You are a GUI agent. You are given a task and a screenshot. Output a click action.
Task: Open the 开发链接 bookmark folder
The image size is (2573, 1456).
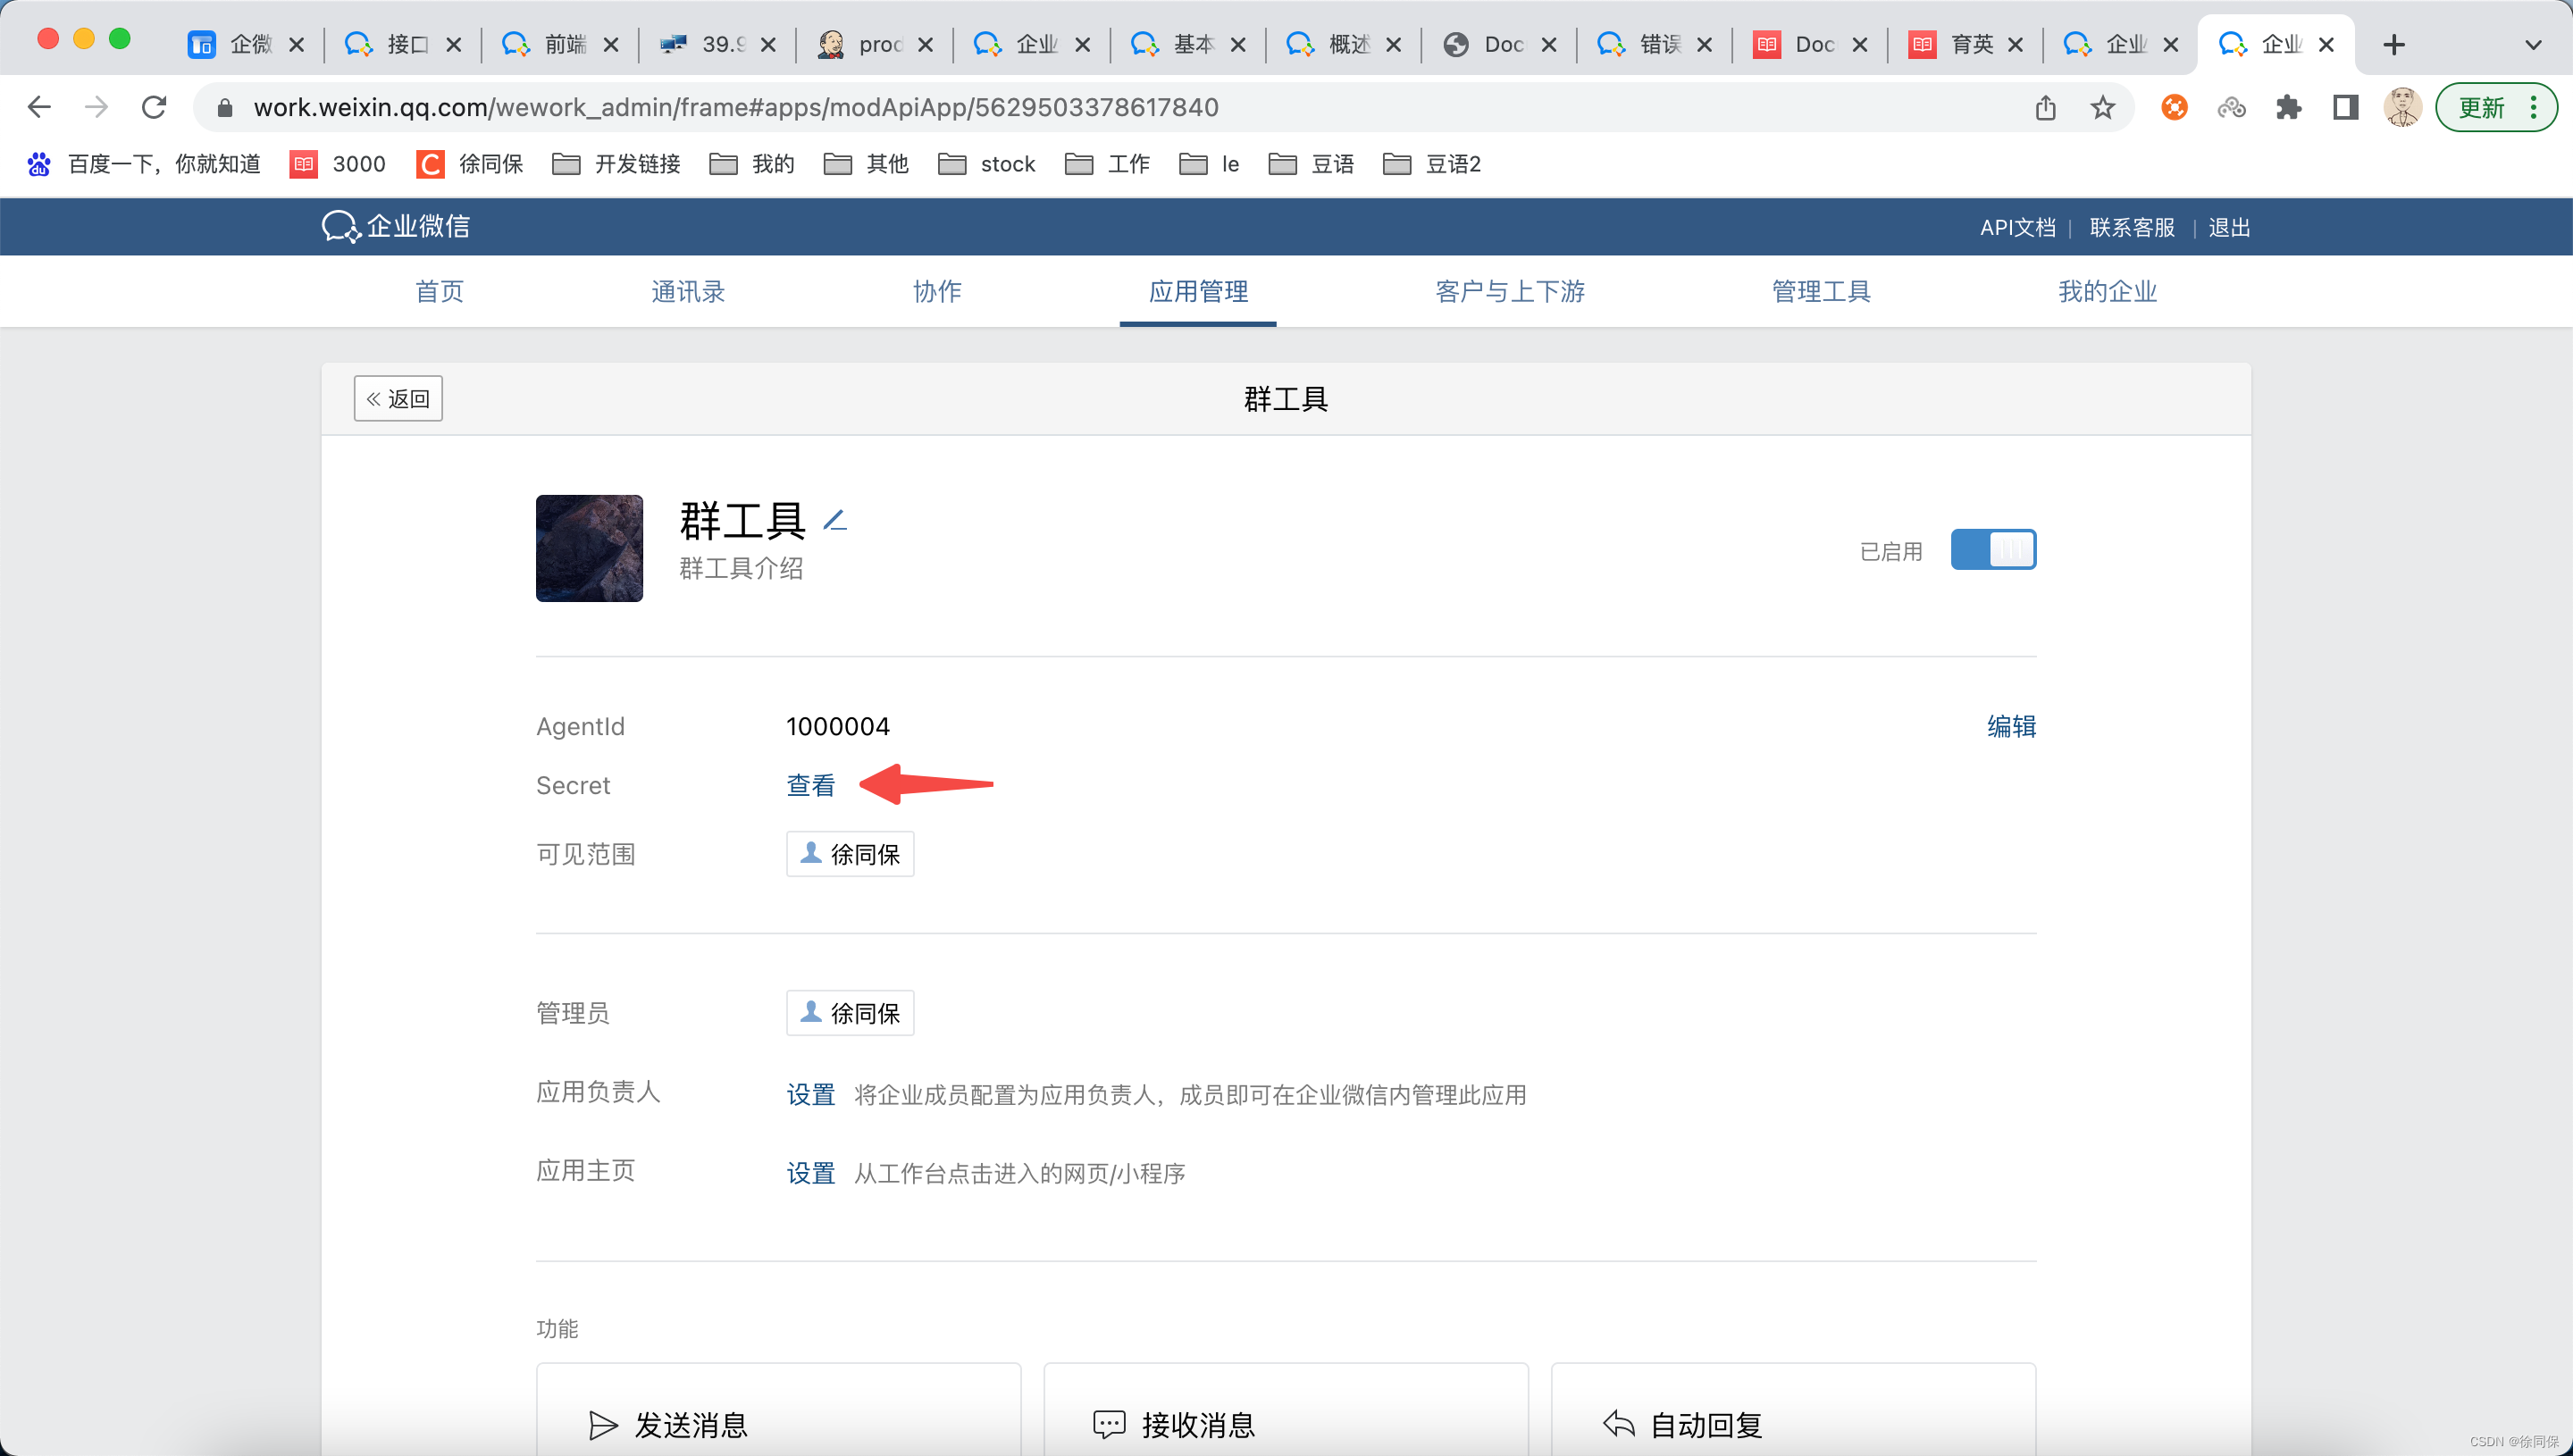click(x=617, y=164)
